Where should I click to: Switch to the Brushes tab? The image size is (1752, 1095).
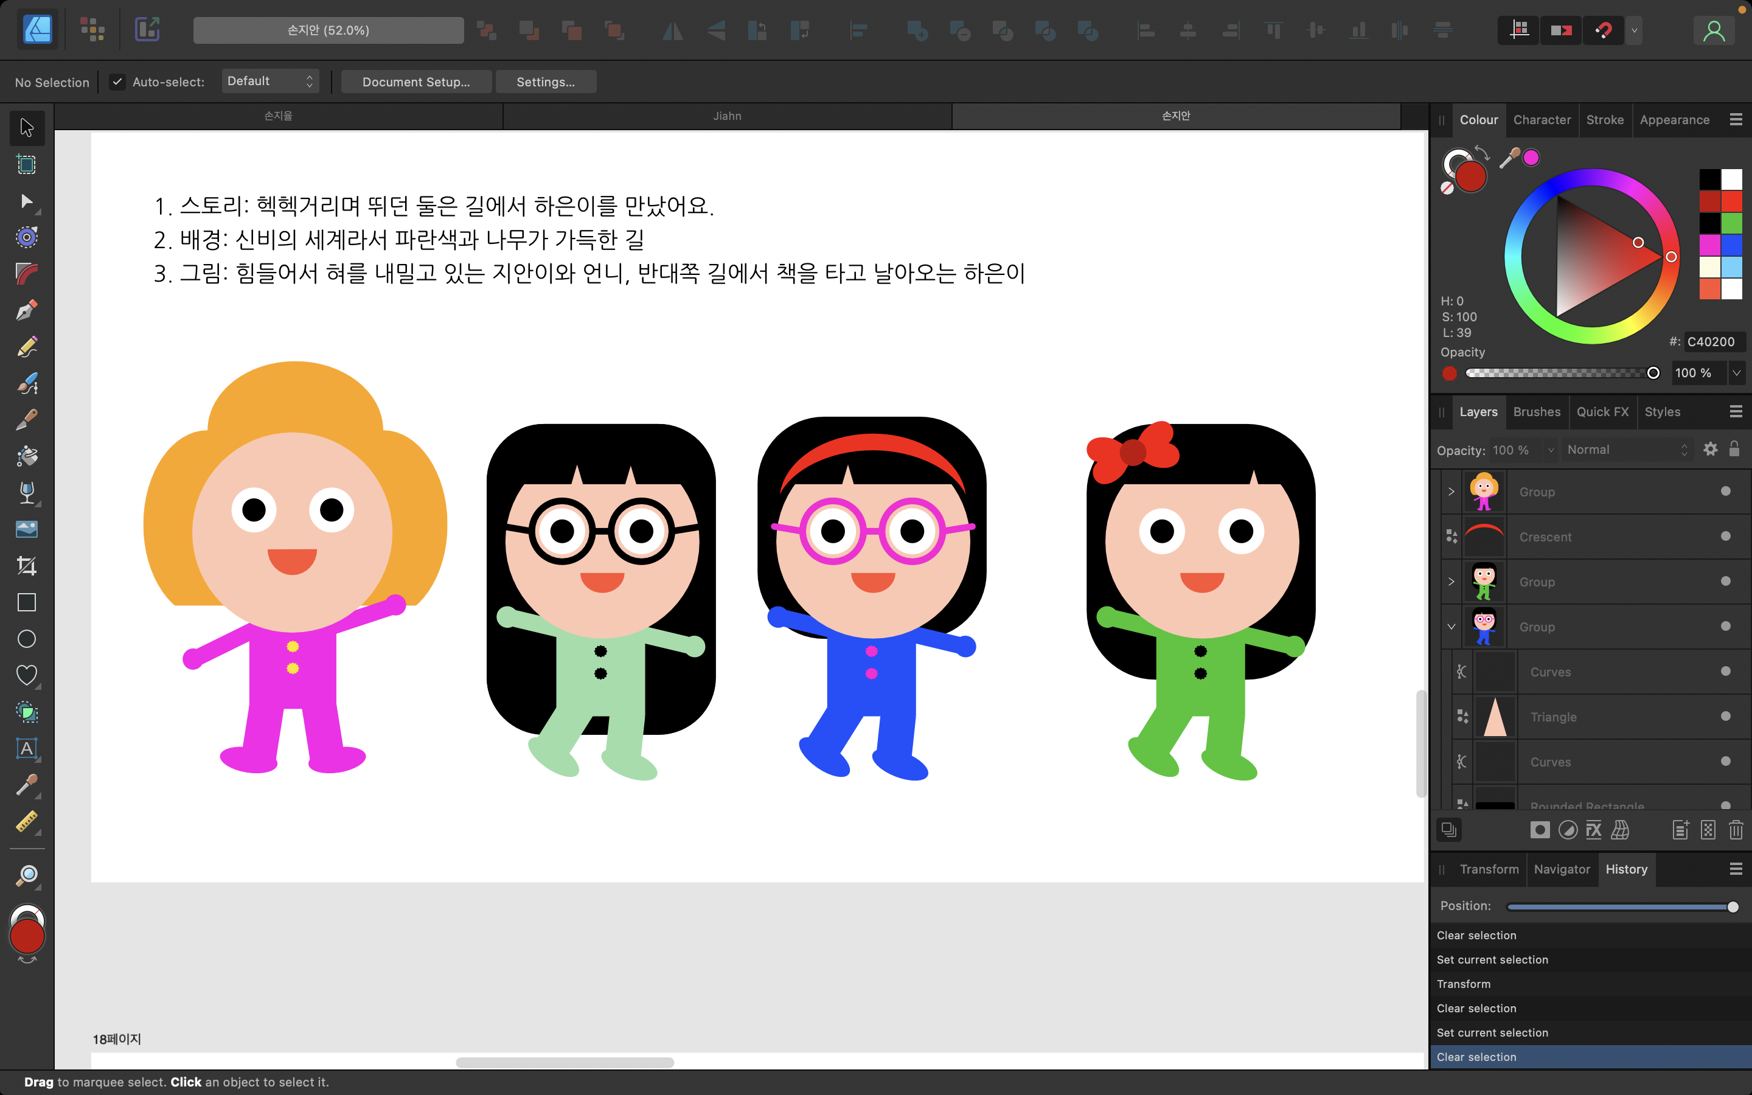(1536, 411)
